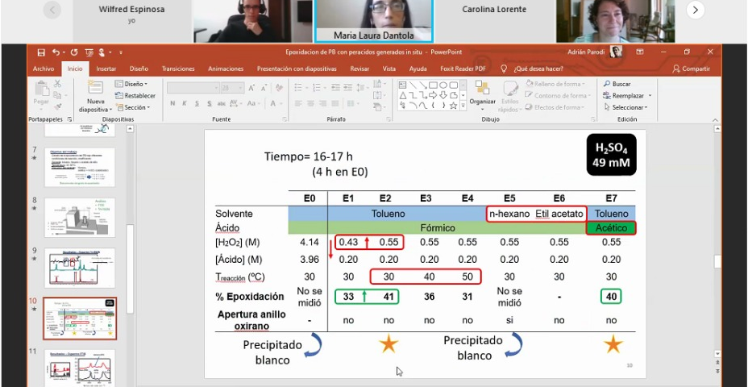Click the Reemplazar button
This screenshot has height=387, width=748.
(x=624, y=95)
